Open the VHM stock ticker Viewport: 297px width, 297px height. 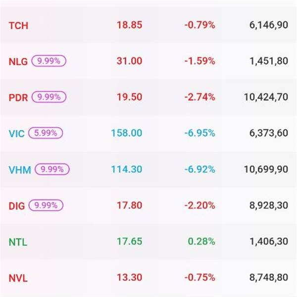(x=20, y=170)
